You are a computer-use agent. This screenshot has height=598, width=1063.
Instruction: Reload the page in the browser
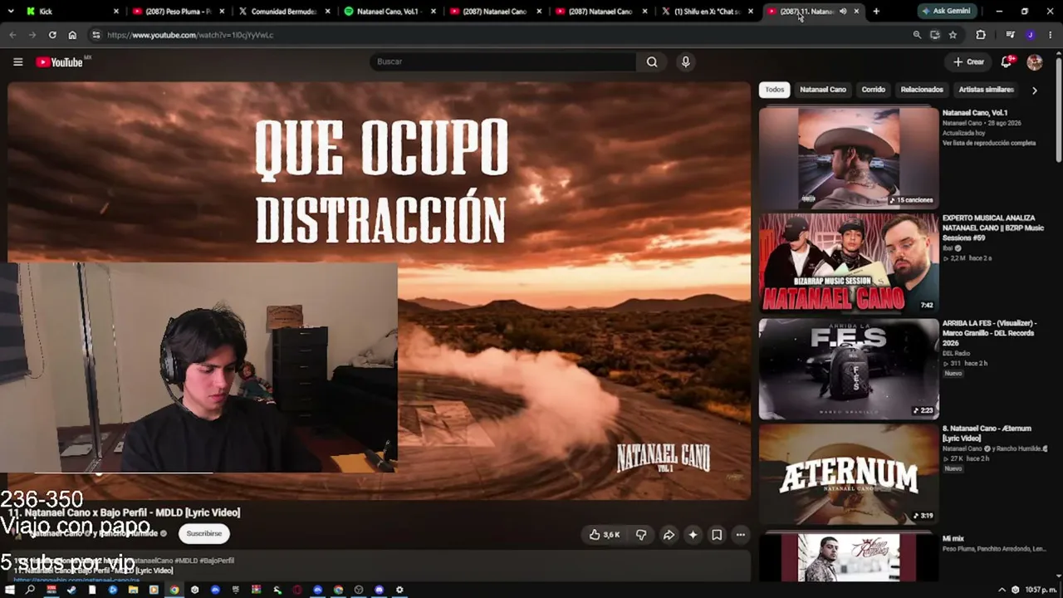pyautogui.click(x=52, y=35)
